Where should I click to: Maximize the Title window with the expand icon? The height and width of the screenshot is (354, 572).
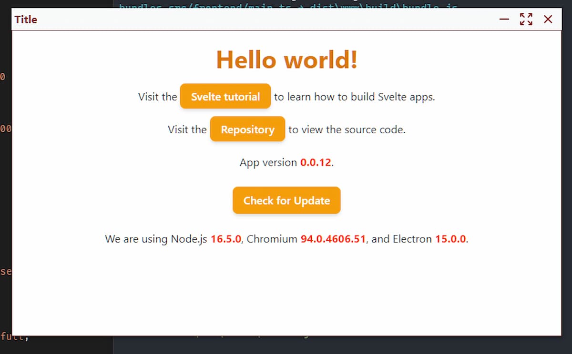pos(526,19)
